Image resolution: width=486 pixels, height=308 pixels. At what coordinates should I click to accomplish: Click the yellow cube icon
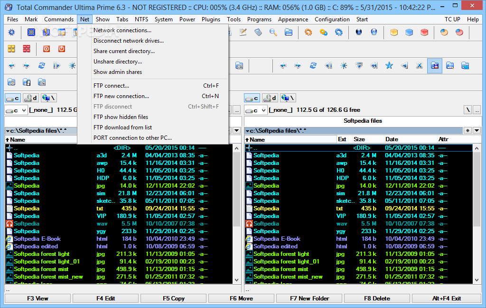pos(393,32)
